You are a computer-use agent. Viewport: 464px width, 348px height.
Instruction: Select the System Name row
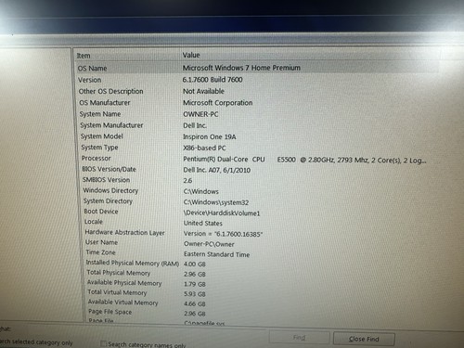pos(100,114)
